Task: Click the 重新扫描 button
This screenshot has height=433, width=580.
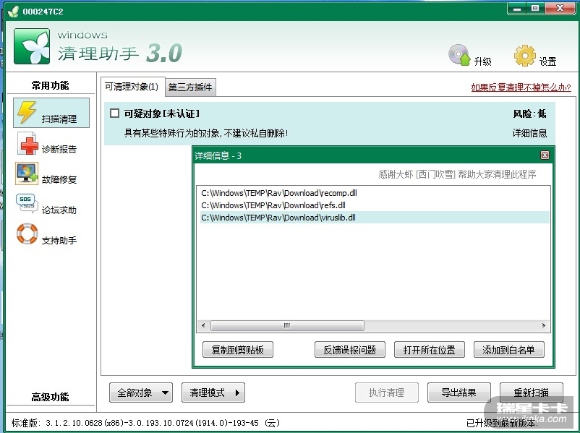Action: (531, 393)
